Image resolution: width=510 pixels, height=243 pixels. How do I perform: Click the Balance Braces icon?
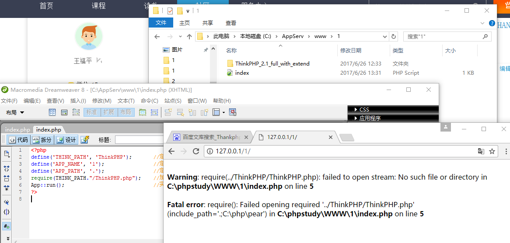7,212
